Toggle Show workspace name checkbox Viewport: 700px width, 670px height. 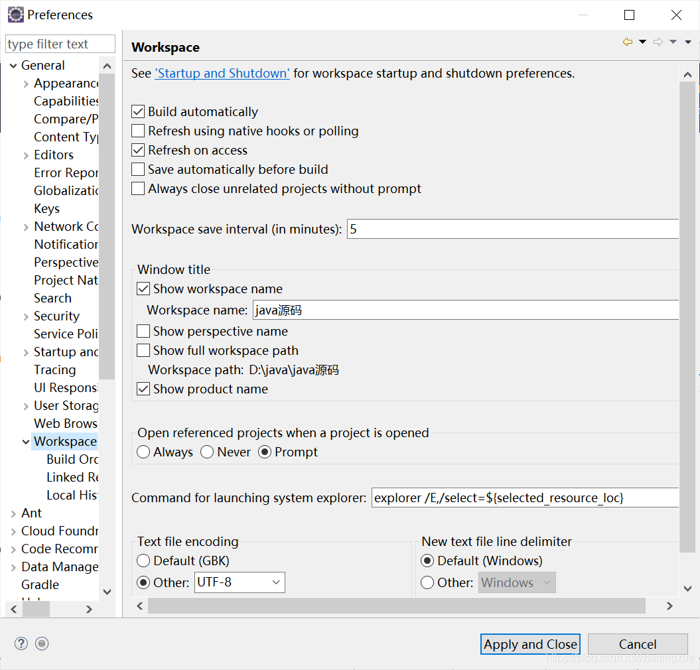143,289
